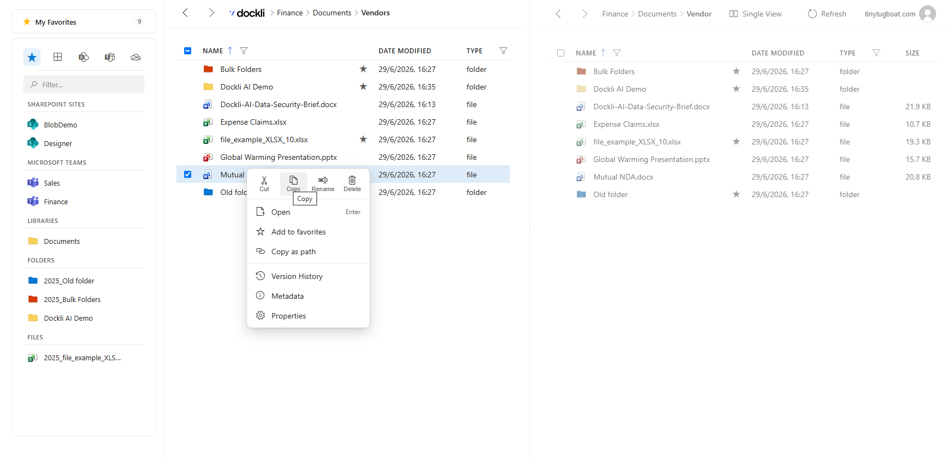Click the right pane back arrow

click(x=558, y=14)
